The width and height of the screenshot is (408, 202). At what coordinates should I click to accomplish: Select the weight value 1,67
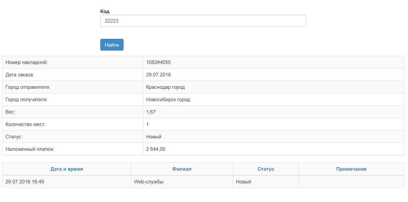coord(151,112)
